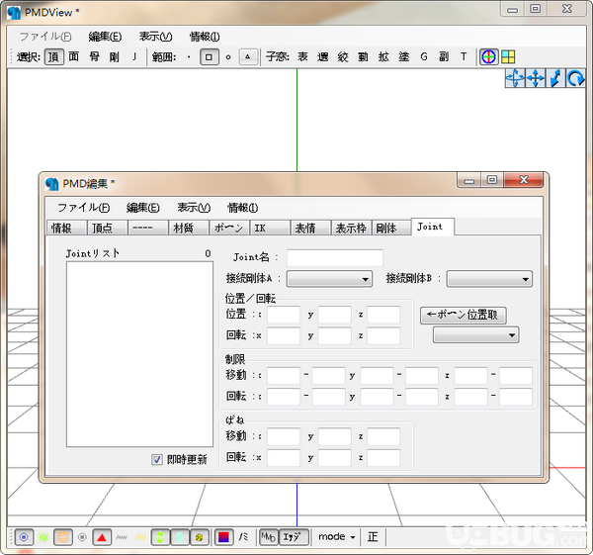
Task: Click the empty Jointリスト list box
Action: tap(139, 354)
